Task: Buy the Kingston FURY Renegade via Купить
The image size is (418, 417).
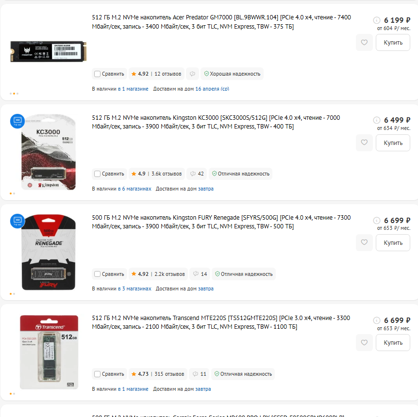Action: [393, 242]
